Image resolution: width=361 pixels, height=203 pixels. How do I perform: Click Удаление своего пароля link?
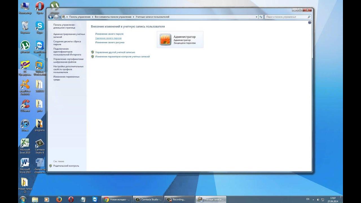pyautogui.click(x=108, y=38)
